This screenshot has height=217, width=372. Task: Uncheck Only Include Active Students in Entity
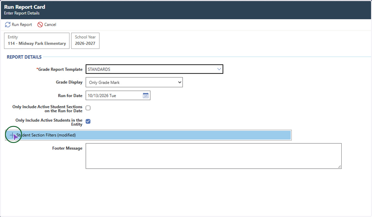[x=88, y=121]
